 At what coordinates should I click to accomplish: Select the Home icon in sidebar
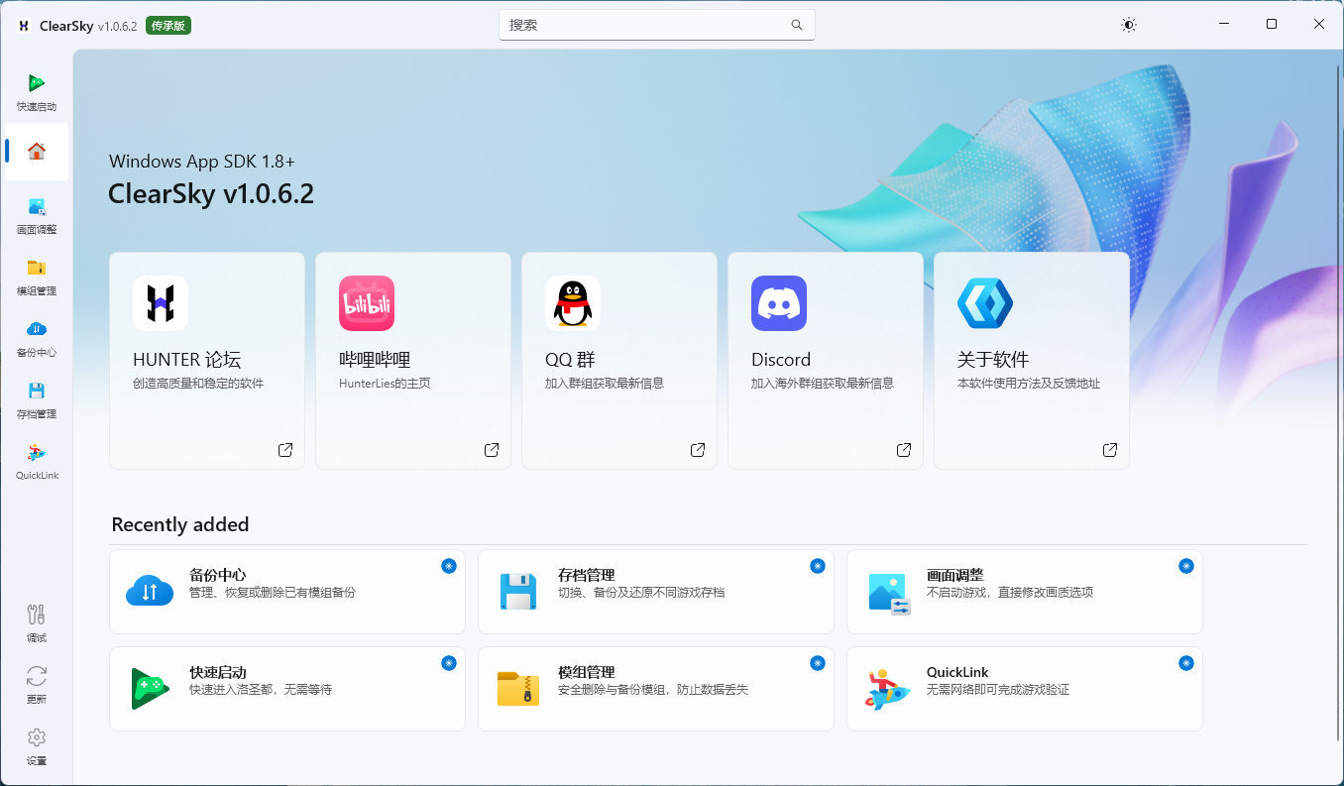point(37,152)
